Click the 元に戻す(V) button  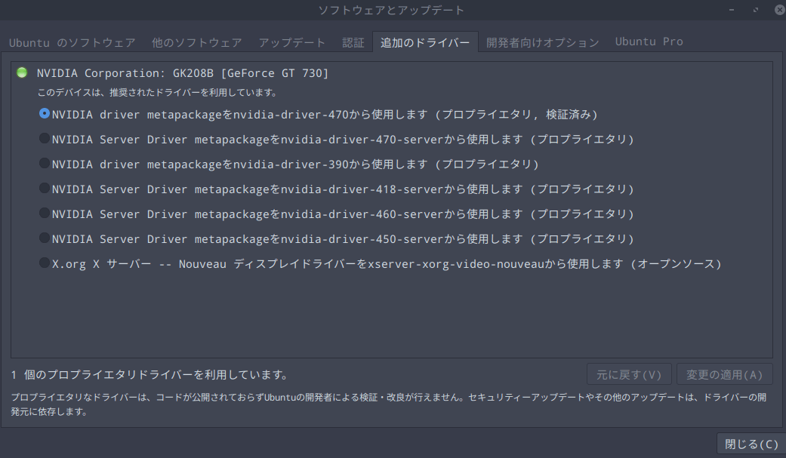coord(629,374)
